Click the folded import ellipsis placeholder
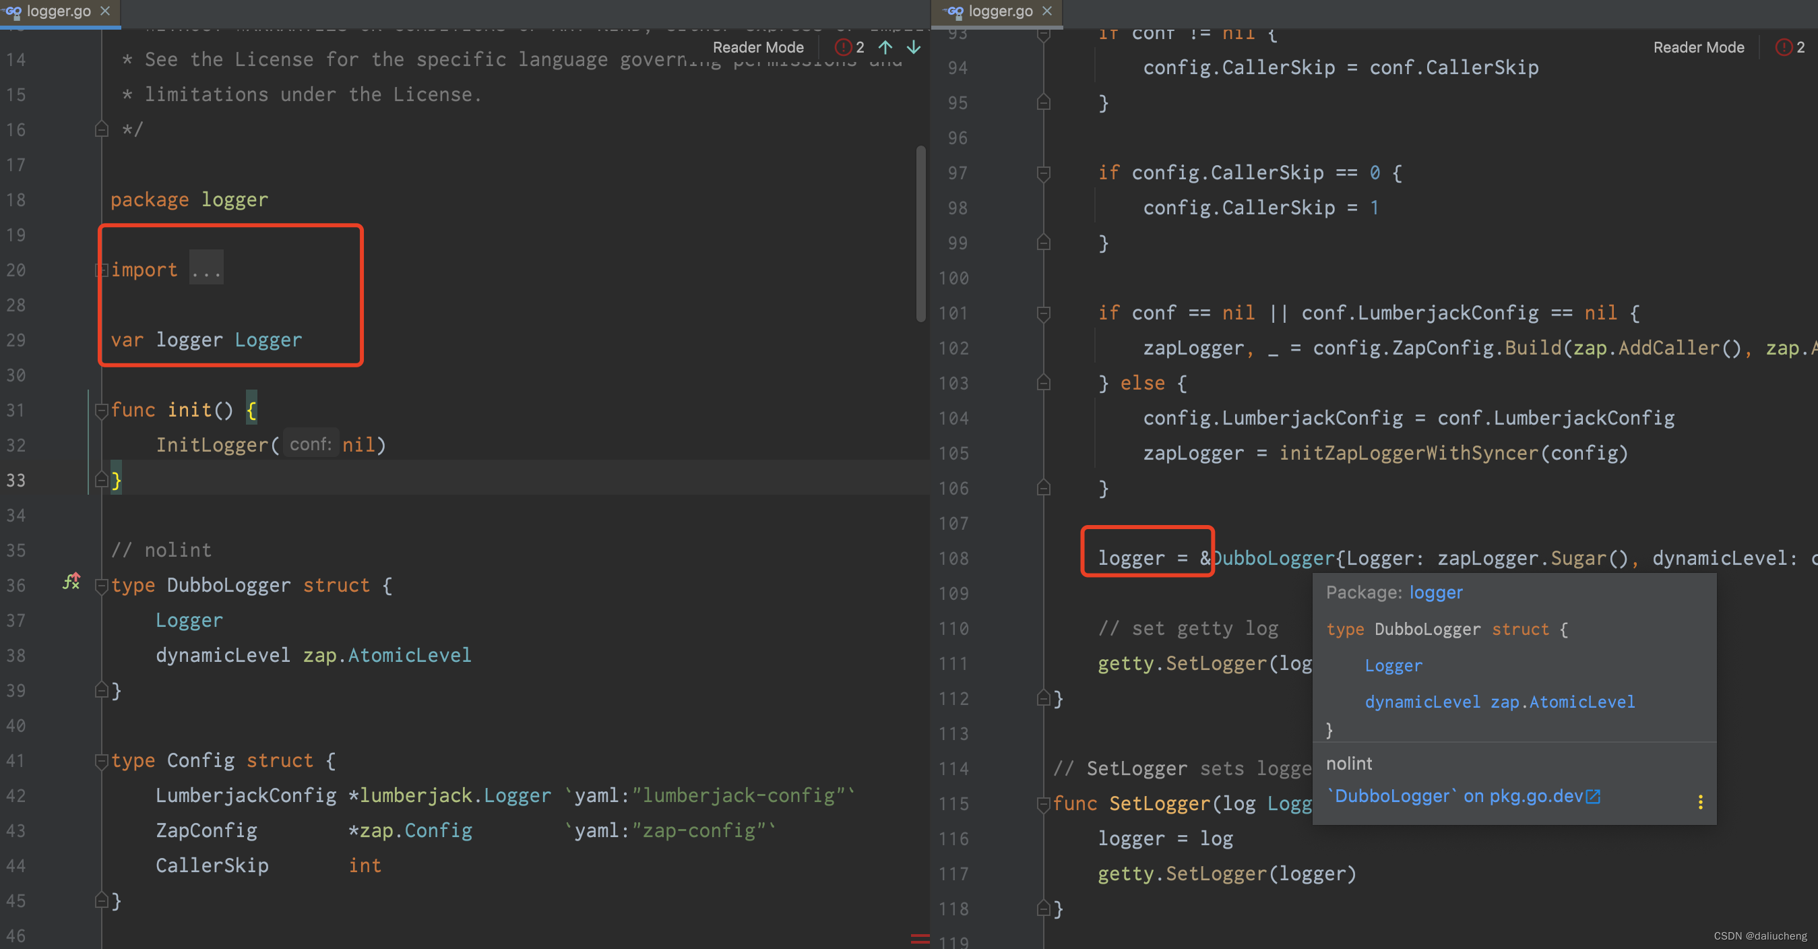Viewport: 1818px width, 949px height. tap(206, 268)
